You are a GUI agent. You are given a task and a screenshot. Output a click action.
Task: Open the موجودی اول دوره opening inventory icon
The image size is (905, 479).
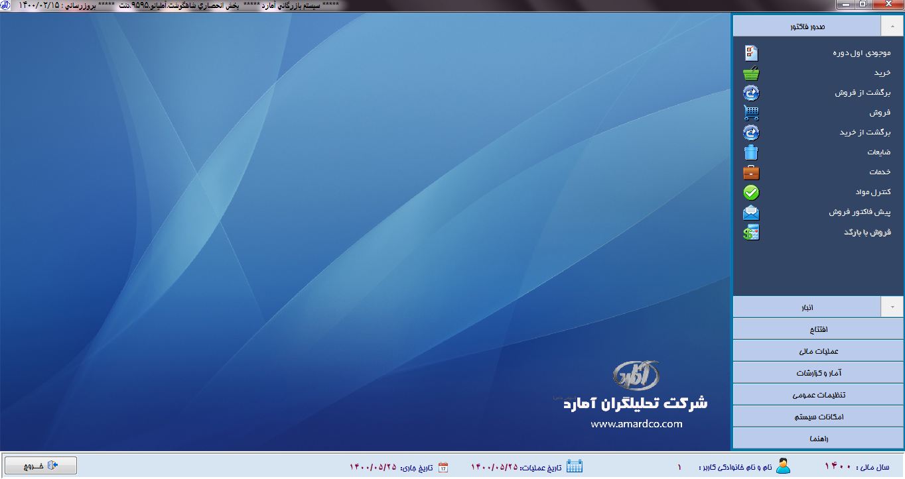coord(751,53)
